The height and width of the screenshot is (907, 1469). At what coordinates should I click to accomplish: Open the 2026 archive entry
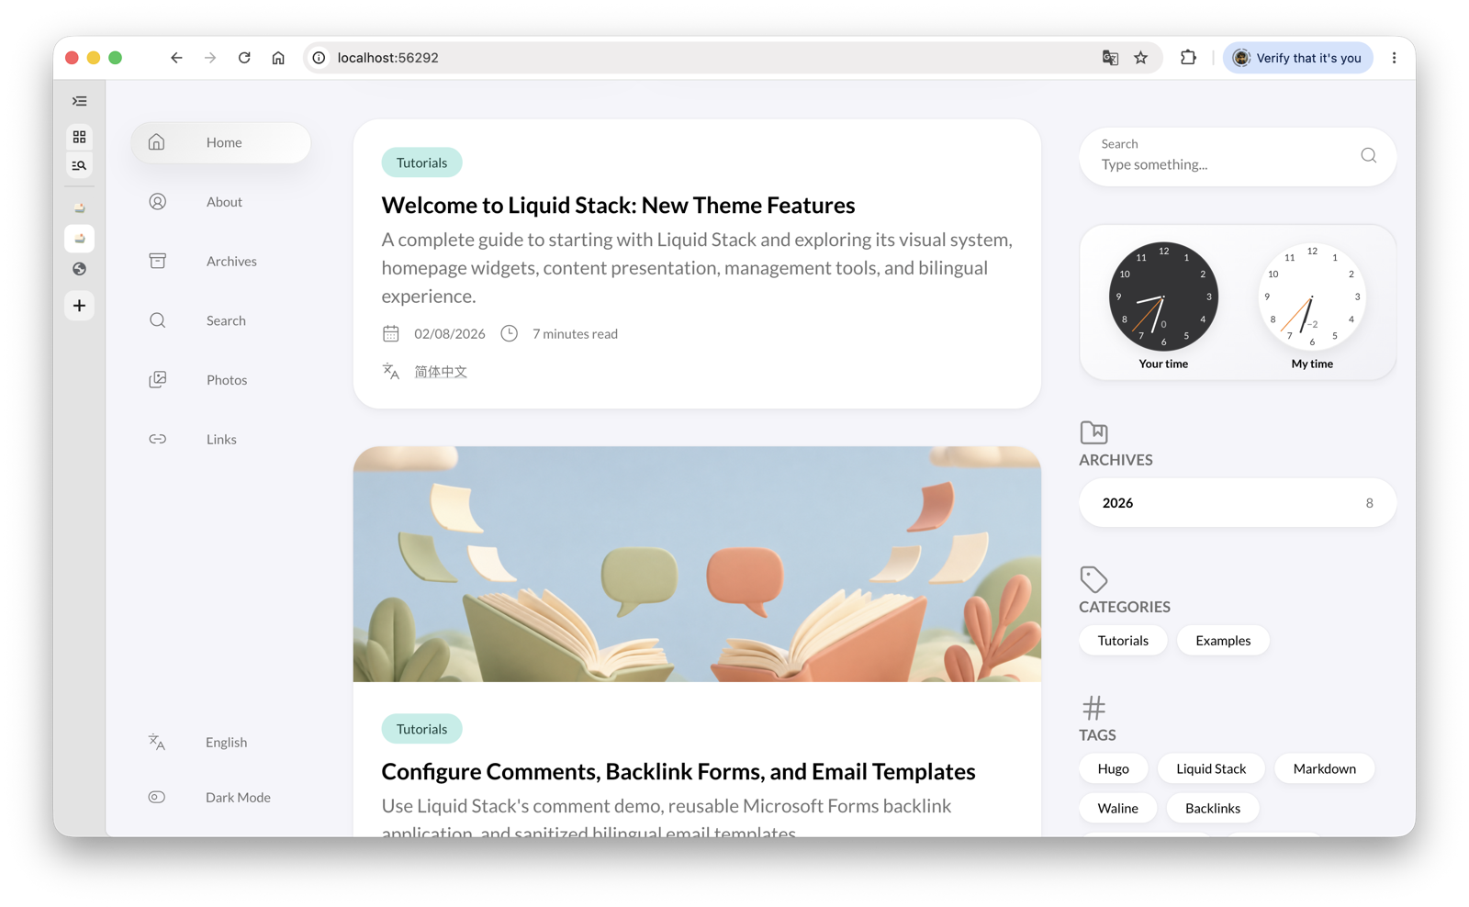click(x=1238, y=503)
